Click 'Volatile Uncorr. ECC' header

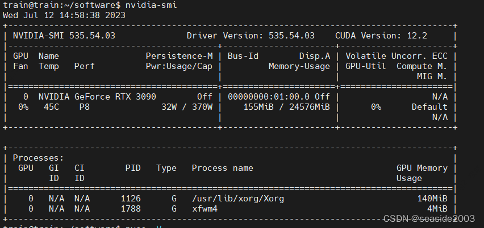pyautogui.click(x=397, y=56)
